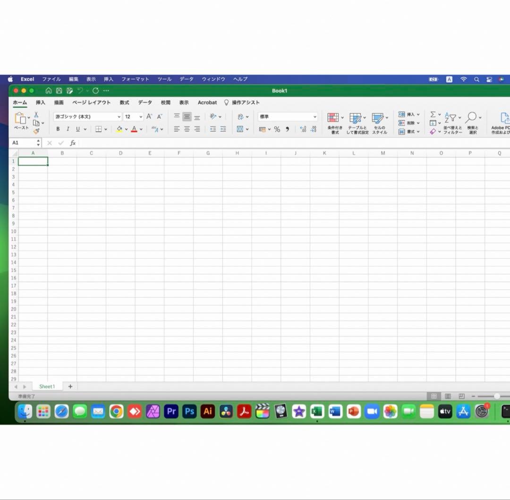Image resolution: width=510 pixels, height=500 pixels.
Task: Click the Name Box showing A1
Action: point(21,142)
